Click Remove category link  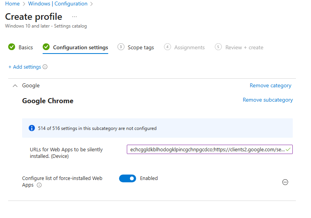(271, 85)
